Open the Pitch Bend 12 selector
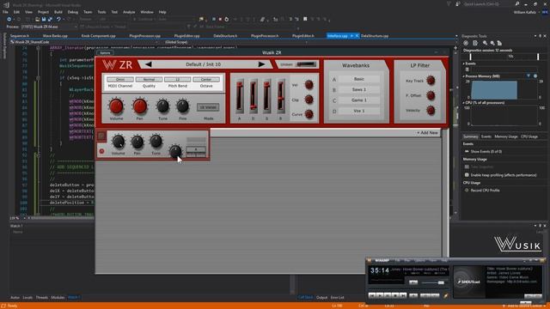 178,80
